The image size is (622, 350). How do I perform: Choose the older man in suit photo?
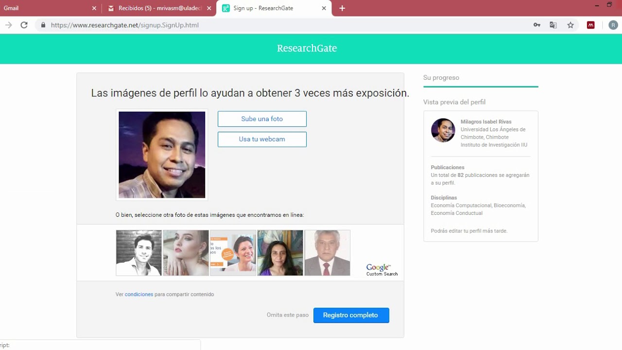click(327, 253)
